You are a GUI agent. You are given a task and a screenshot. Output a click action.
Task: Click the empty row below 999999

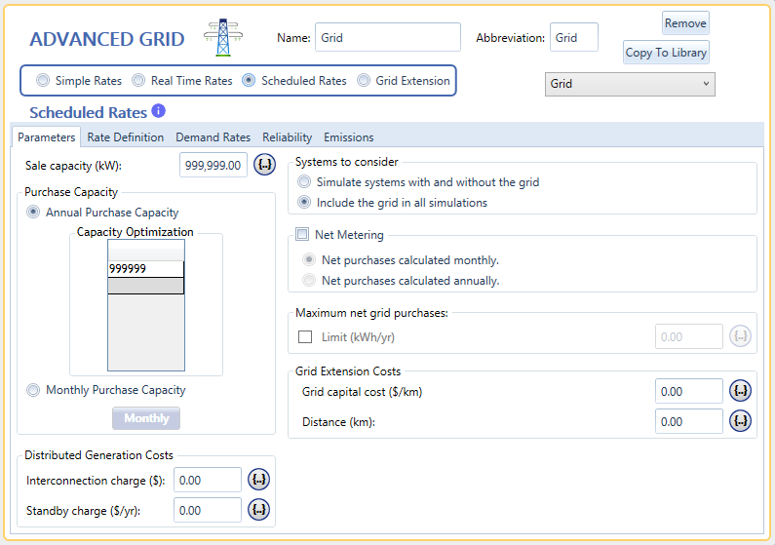[146, 286]
